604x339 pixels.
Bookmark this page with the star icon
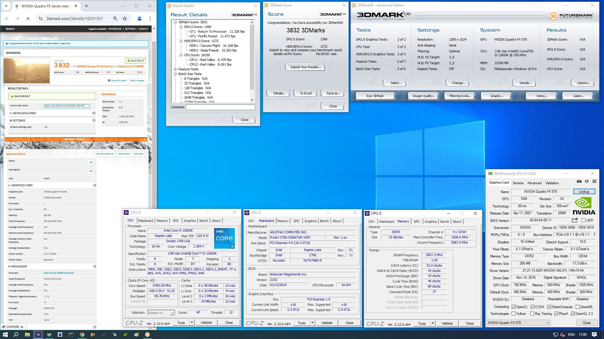(x=125, y=19)
